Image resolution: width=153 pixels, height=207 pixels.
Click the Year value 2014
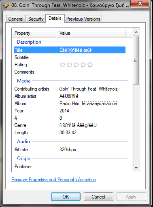(64, 111)
